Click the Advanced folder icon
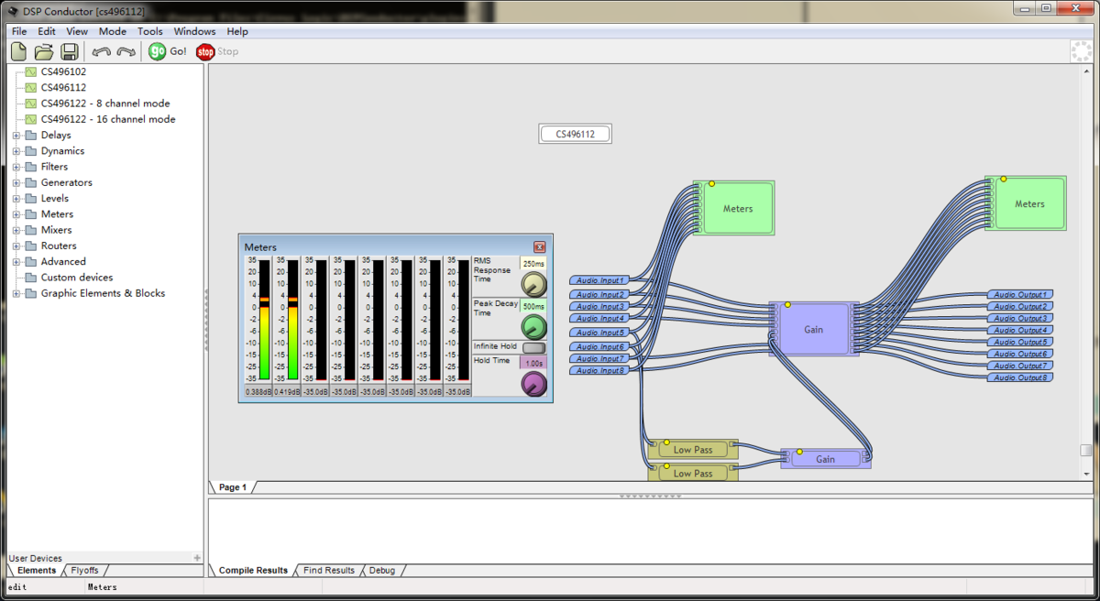Viewport: 1100px width, 601px height. click(31, 261)
